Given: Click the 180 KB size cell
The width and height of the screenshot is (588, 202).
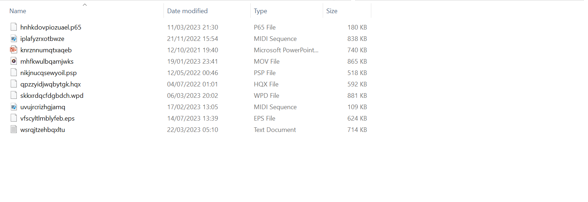Looking at the screenshot, I should (357, 27).
